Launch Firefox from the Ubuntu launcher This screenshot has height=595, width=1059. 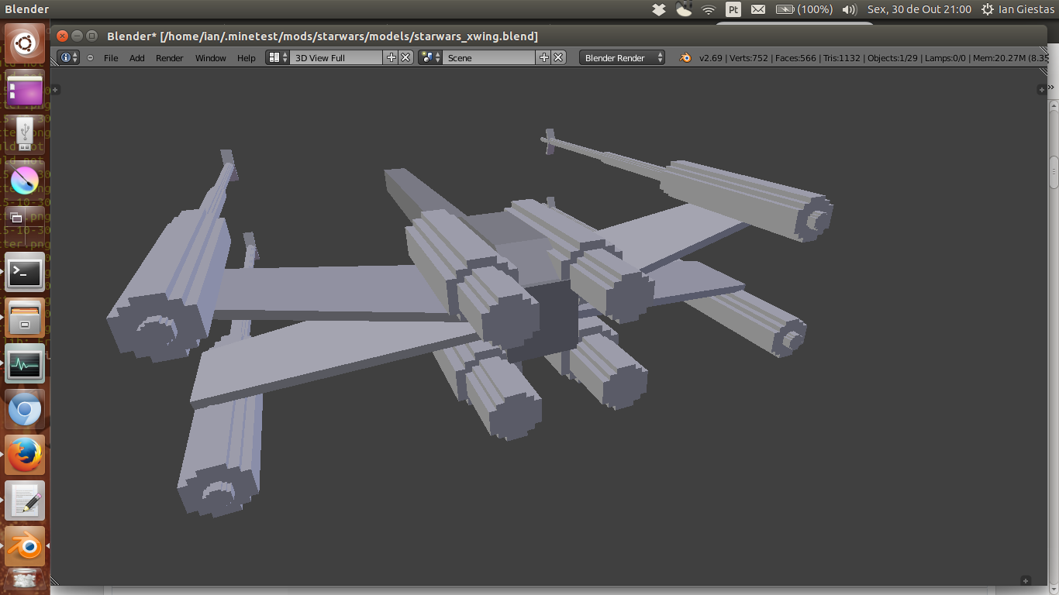pos(25,456)
